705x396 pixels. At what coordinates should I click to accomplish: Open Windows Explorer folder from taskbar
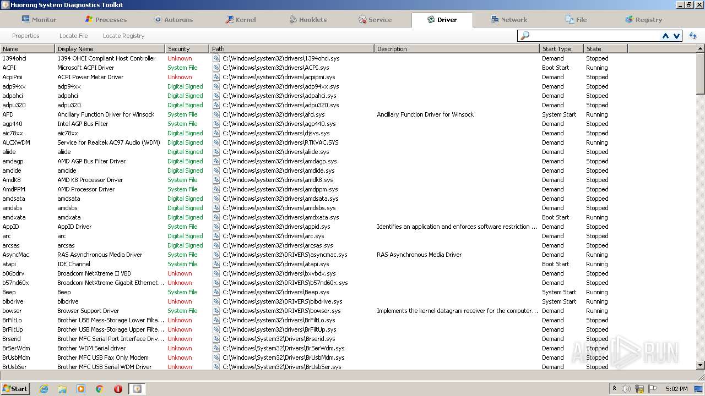pos(62,389)
